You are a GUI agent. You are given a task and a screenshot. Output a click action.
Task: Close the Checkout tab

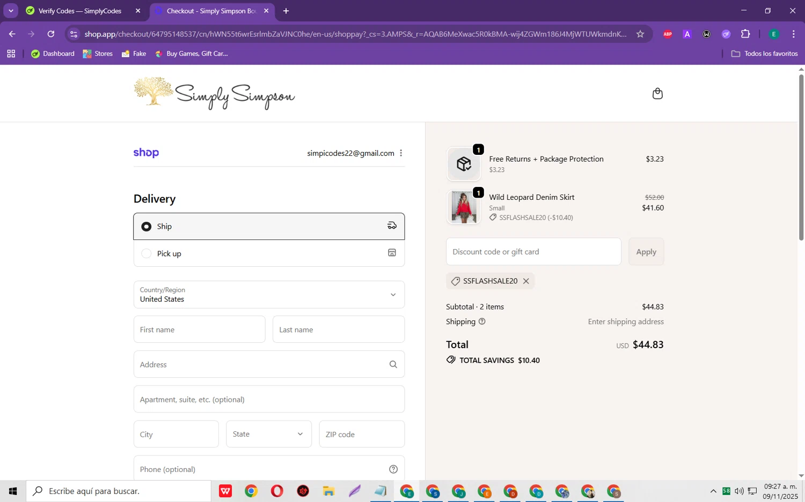[x=266, y=11]
